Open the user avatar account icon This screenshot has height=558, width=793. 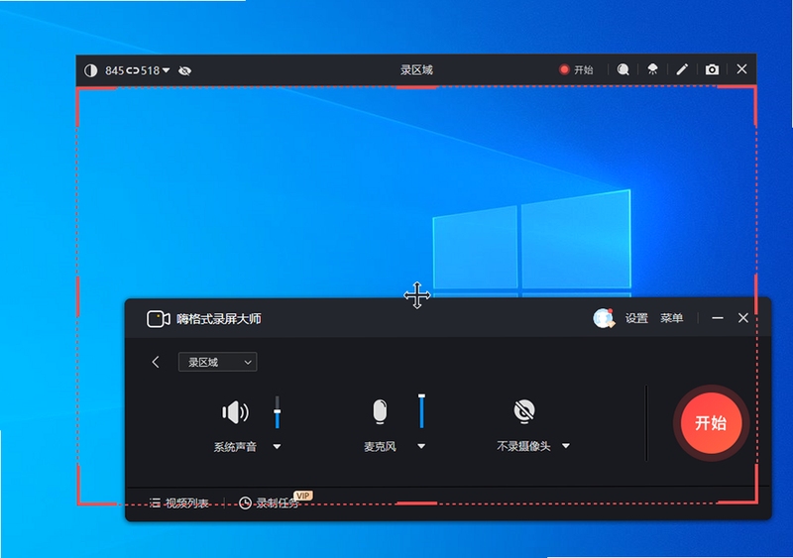point(604,318)
